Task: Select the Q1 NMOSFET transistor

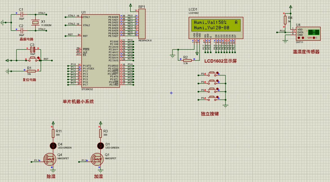Action: pyautogui.click(x=97, y=160)
